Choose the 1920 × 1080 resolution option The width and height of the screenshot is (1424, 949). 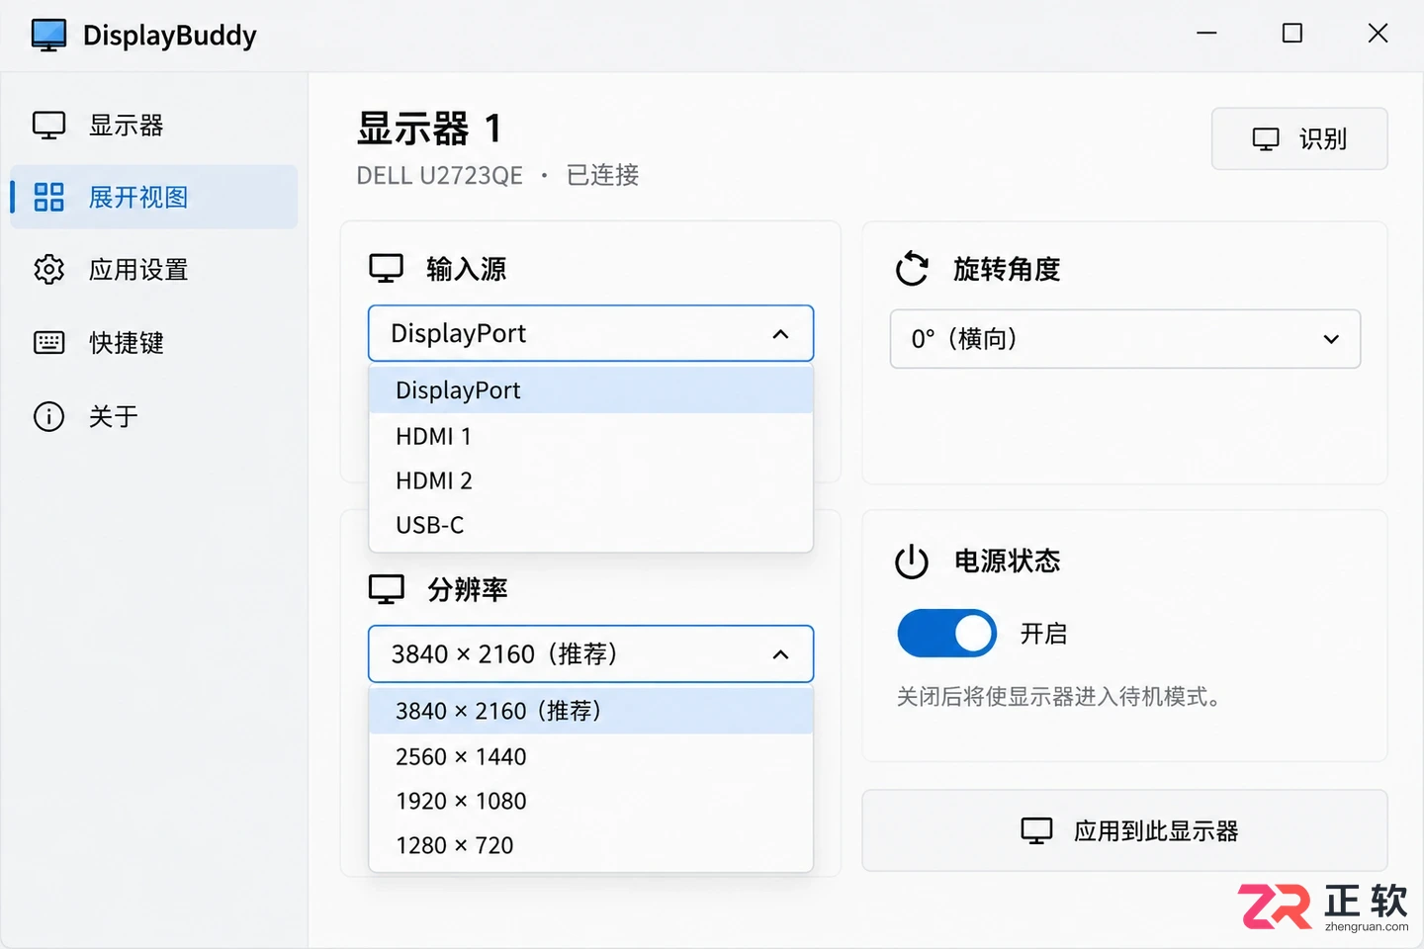591,801
